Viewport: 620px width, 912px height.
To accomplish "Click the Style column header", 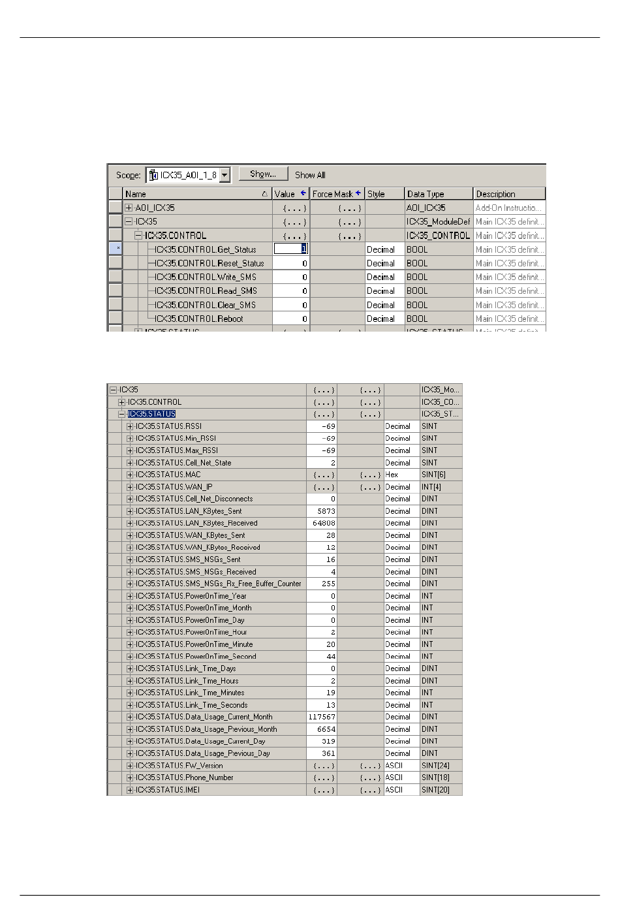I will pos(384,194).
